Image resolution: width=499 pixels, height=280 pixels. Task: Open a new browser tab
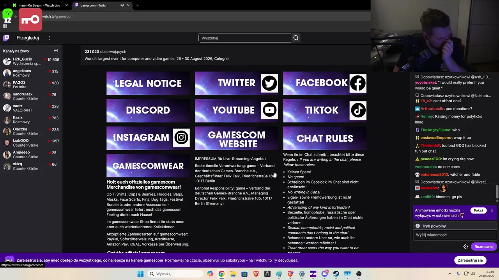pyautogui.click(x=138, y=5)
